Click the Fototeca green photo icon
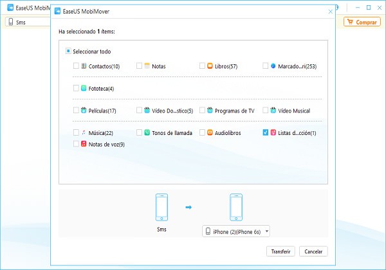Viewport: 386px width, 270px height. 84,88
